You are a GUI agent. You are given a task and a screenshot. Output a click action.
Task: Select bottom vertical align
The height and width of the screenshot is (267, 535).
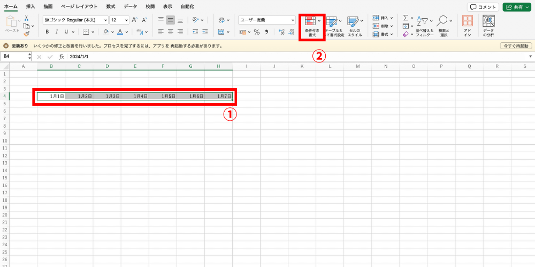pyautogui.click(x=180, y=20)
